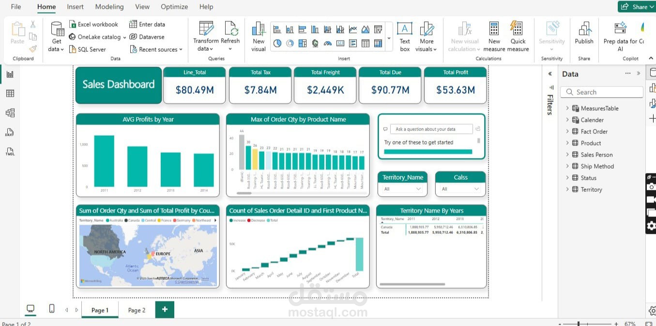The width and height of the screenshot is (656, 326).
Task: Insert a clustered column chart visual
Action: (x=315, y=29)
